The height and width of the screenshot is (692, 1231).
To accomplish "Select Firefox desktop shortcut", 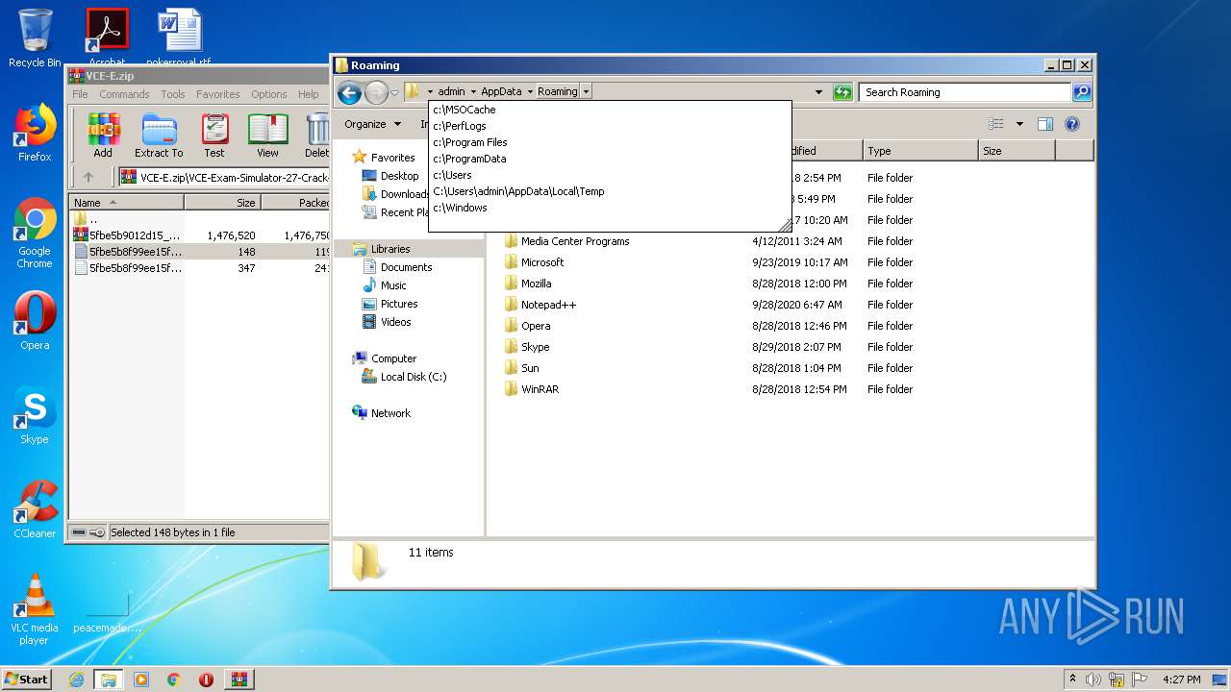I will pos(35,133).
